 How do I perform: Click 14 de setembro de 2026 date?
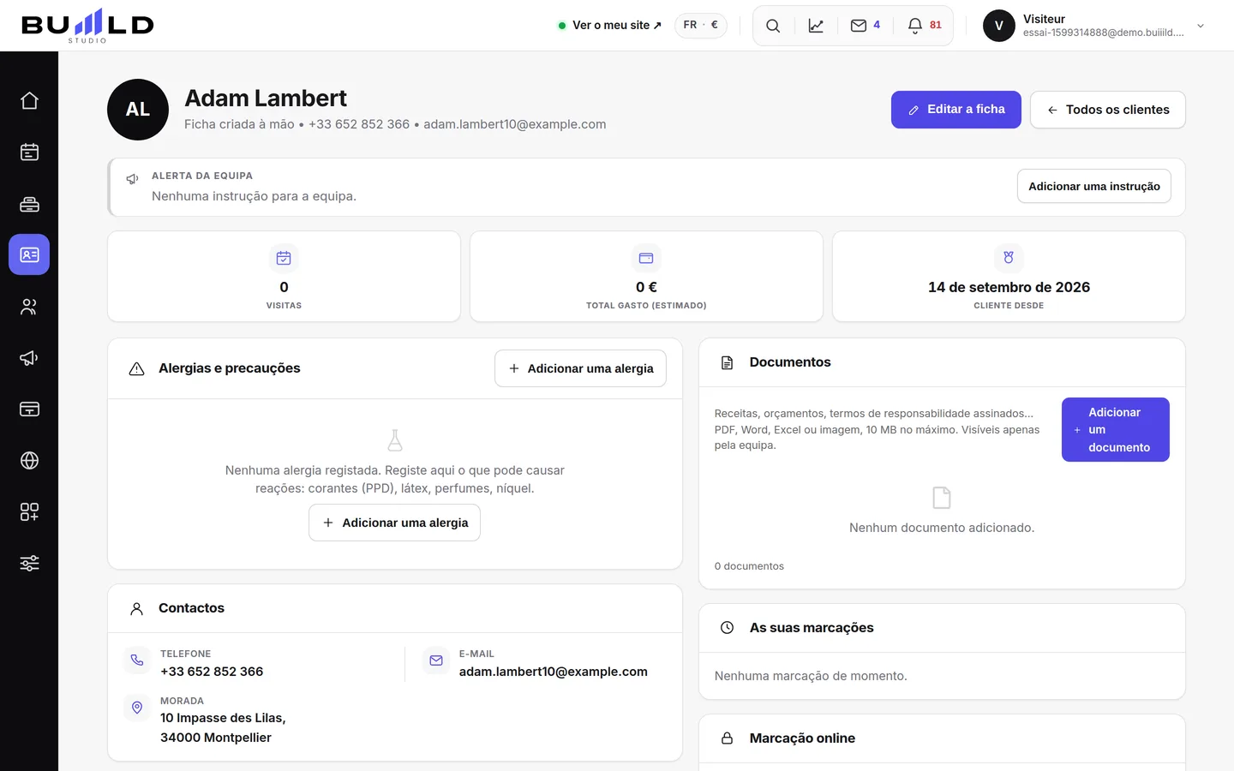(1009, 287)
